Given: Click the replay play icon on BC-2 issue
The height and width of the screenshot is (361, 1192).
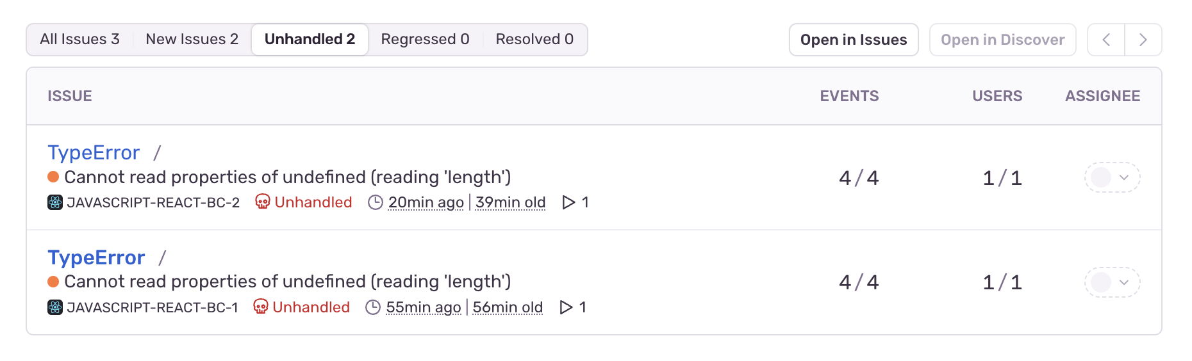Looking at the screenshot, I should [568, 203].
